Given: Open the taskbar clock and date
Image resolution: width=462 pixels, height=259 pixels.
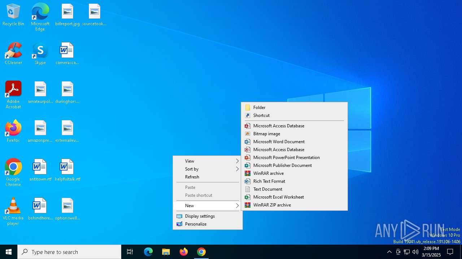Looking at the screenshot, I should tap(431, 252).
